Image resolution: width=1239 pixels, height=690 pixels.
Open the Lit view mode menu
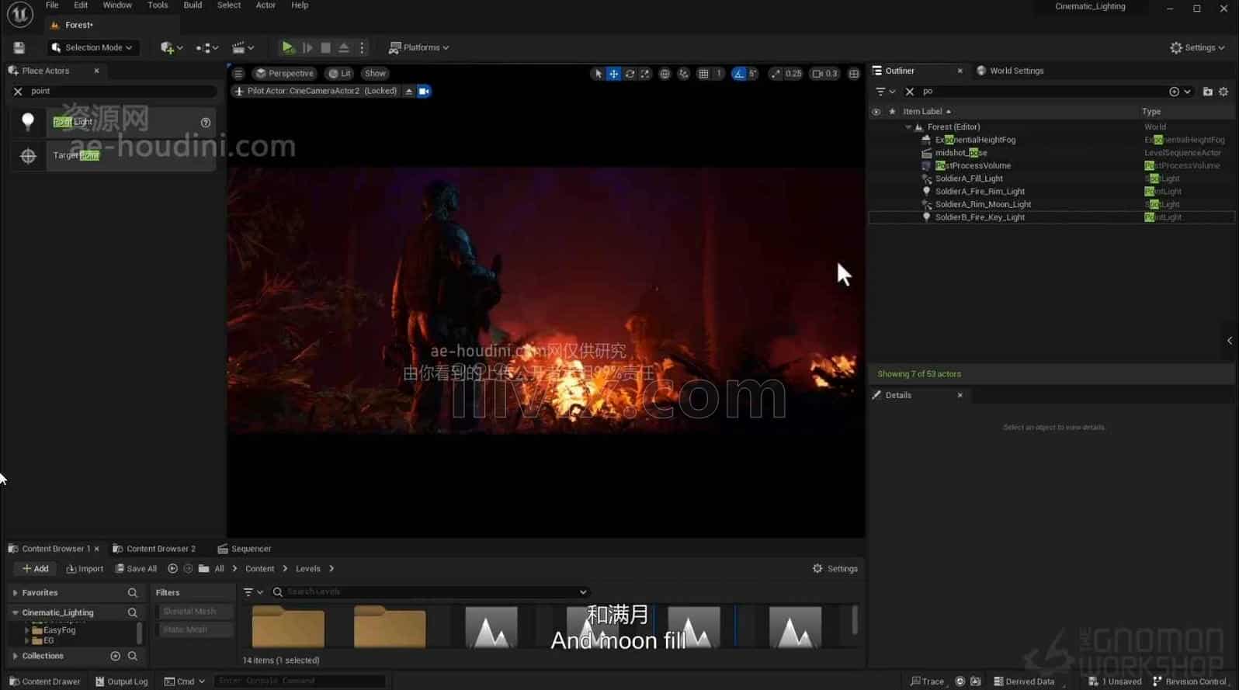(339, 73)
